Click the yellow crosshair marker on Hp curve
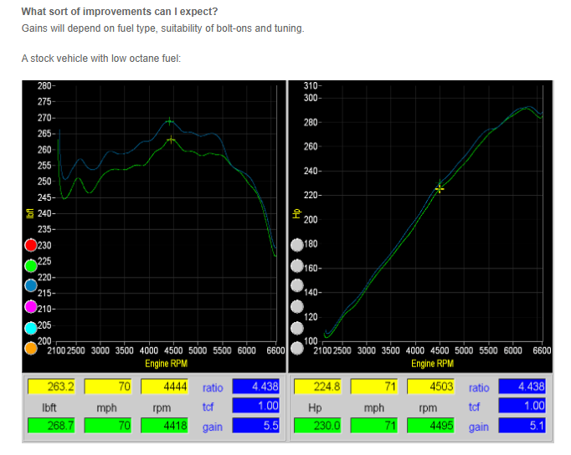571x455 pixels. click(440, 188)
